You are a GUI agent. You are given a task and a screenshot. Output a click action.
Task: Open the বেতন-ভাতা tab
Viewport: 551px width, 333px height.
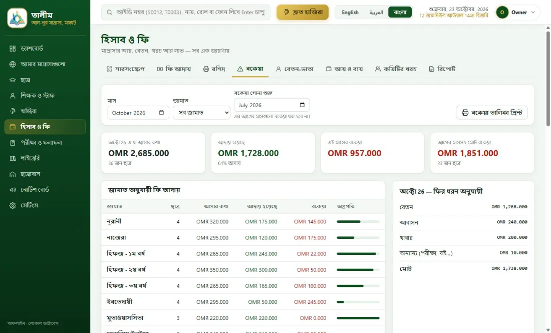pos(295,69)
